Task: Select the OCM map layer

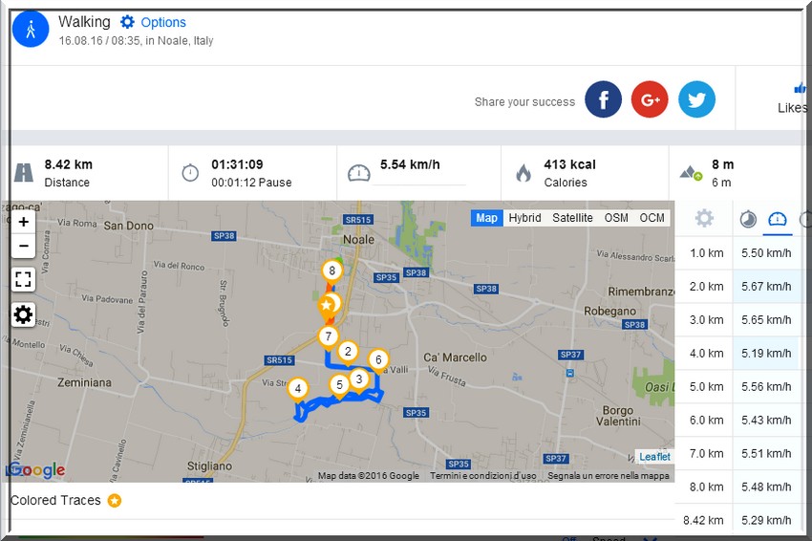Action: (652, 218)
